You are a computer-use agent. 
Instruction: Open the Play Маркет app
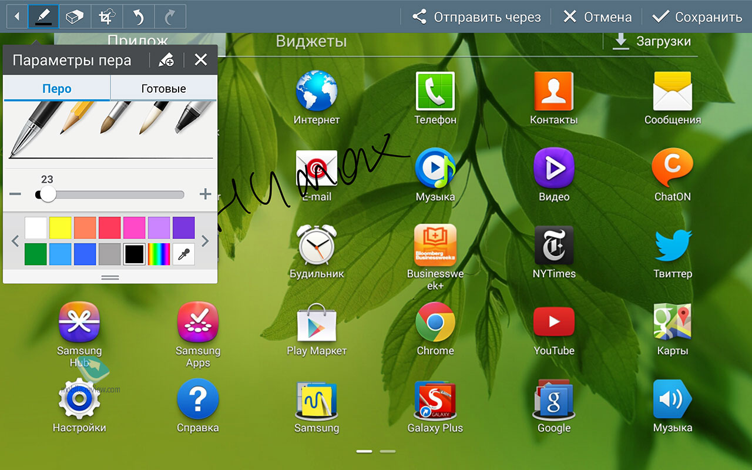pyautogui.click(x=317, y=329)
